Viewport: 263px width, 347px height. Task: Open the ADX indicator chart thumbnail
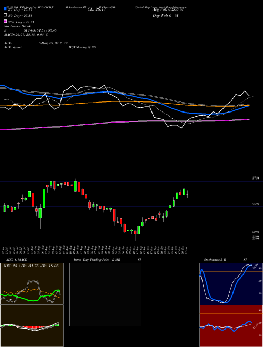[x=32, y=284]
